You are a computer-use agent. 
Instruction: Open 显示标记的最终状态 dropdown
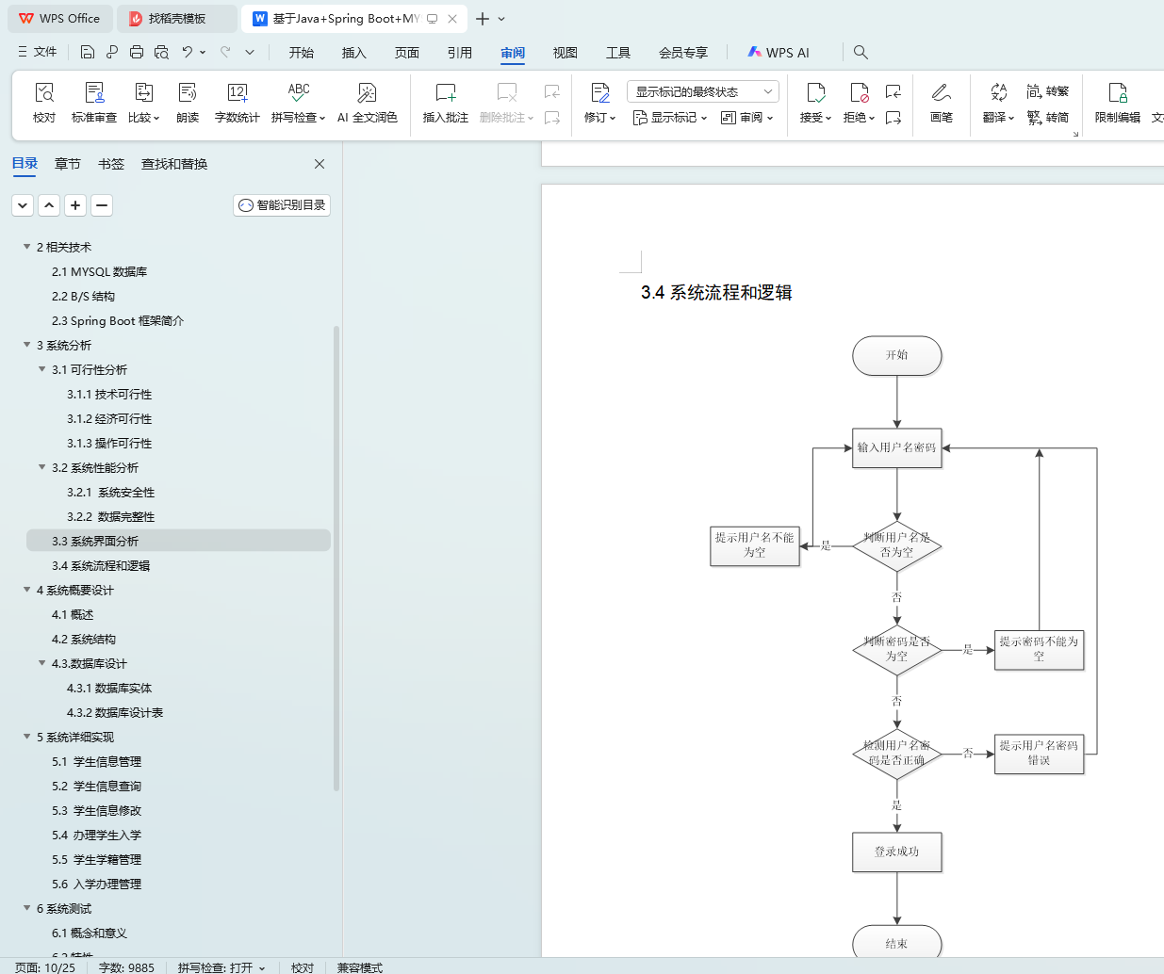702,91
